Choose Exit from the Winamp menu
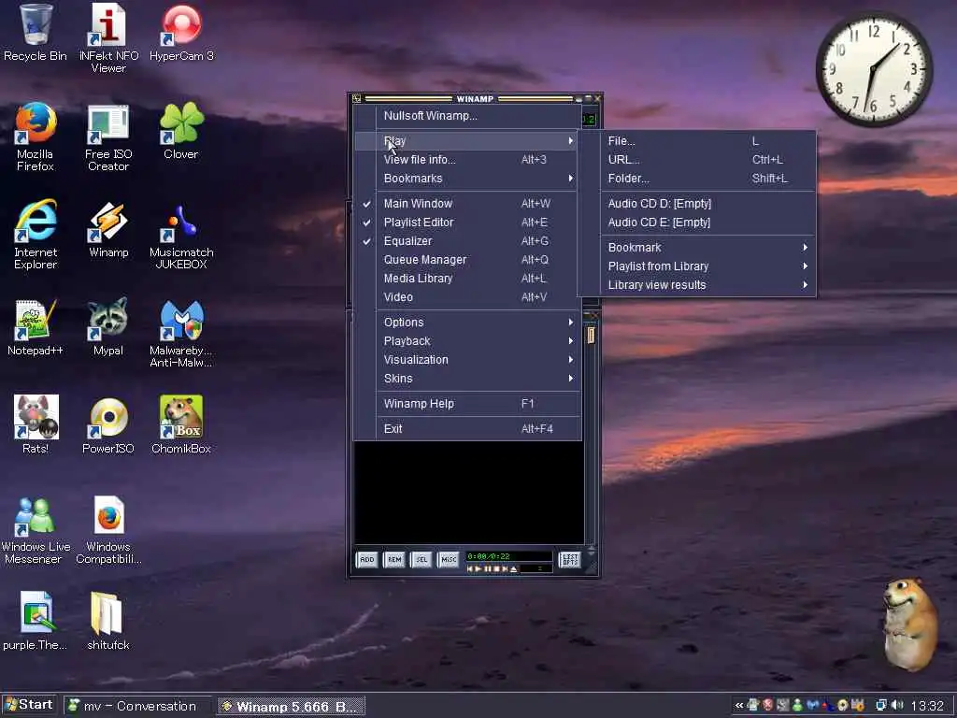 click(x=467, y=428)
